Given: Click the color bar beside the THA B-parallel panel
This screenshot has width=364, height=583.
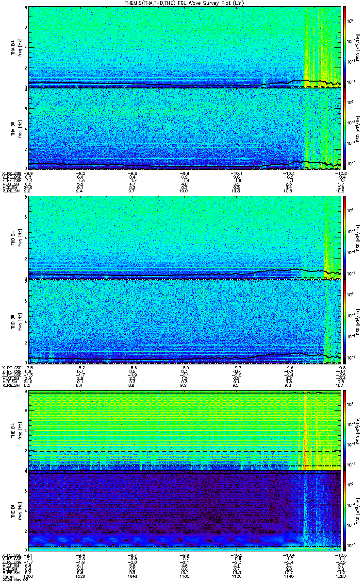Looking at the screenshot, I should click(345, 129).
